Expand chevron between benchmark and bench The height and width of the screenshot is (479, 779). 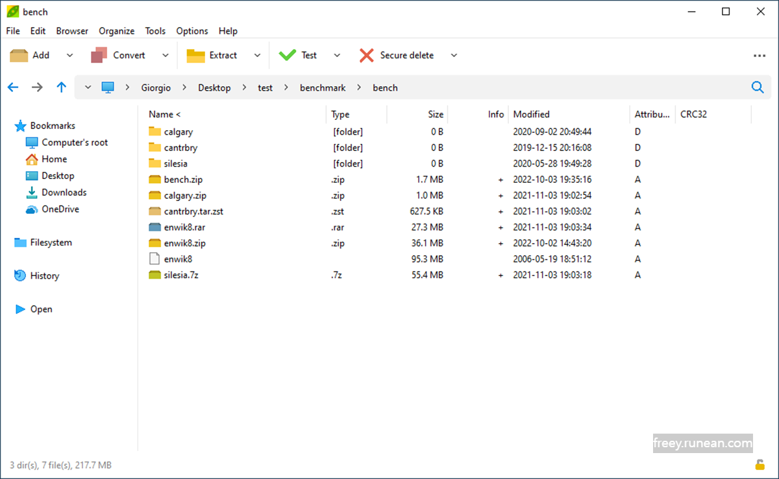359,88
